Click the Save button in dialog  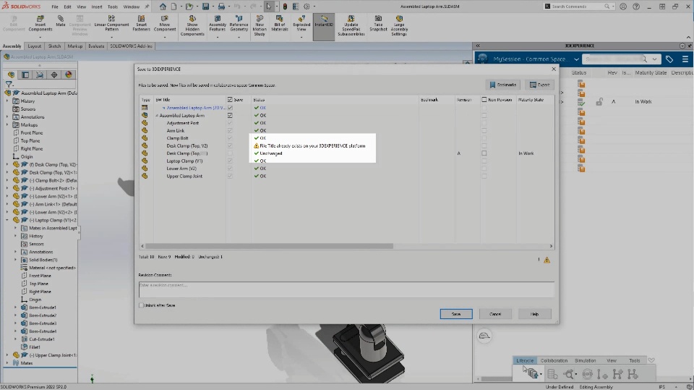click(456, 314)
